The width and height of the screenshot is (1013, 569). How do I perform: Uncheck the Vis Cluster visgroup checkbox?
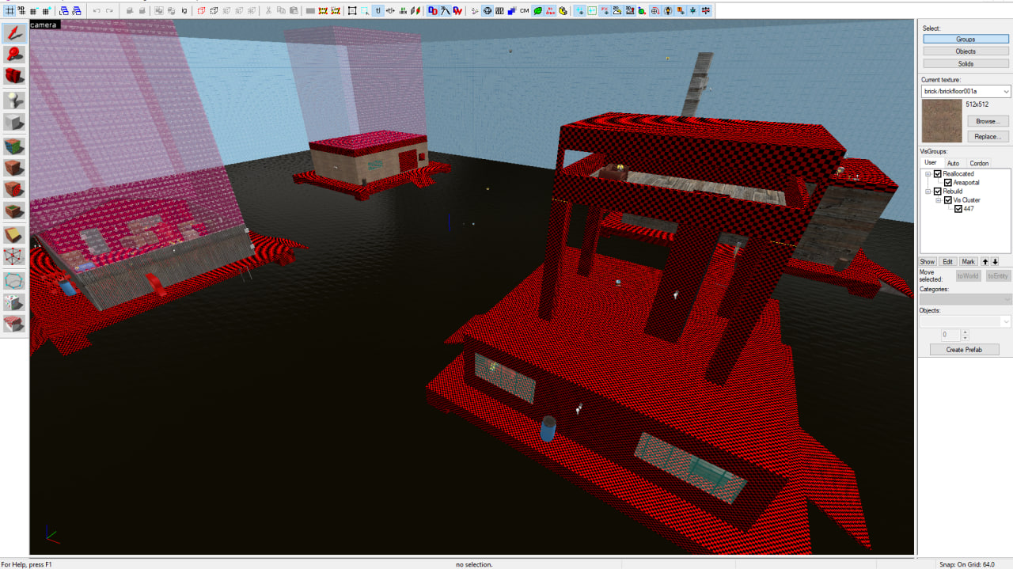point(948,200)
